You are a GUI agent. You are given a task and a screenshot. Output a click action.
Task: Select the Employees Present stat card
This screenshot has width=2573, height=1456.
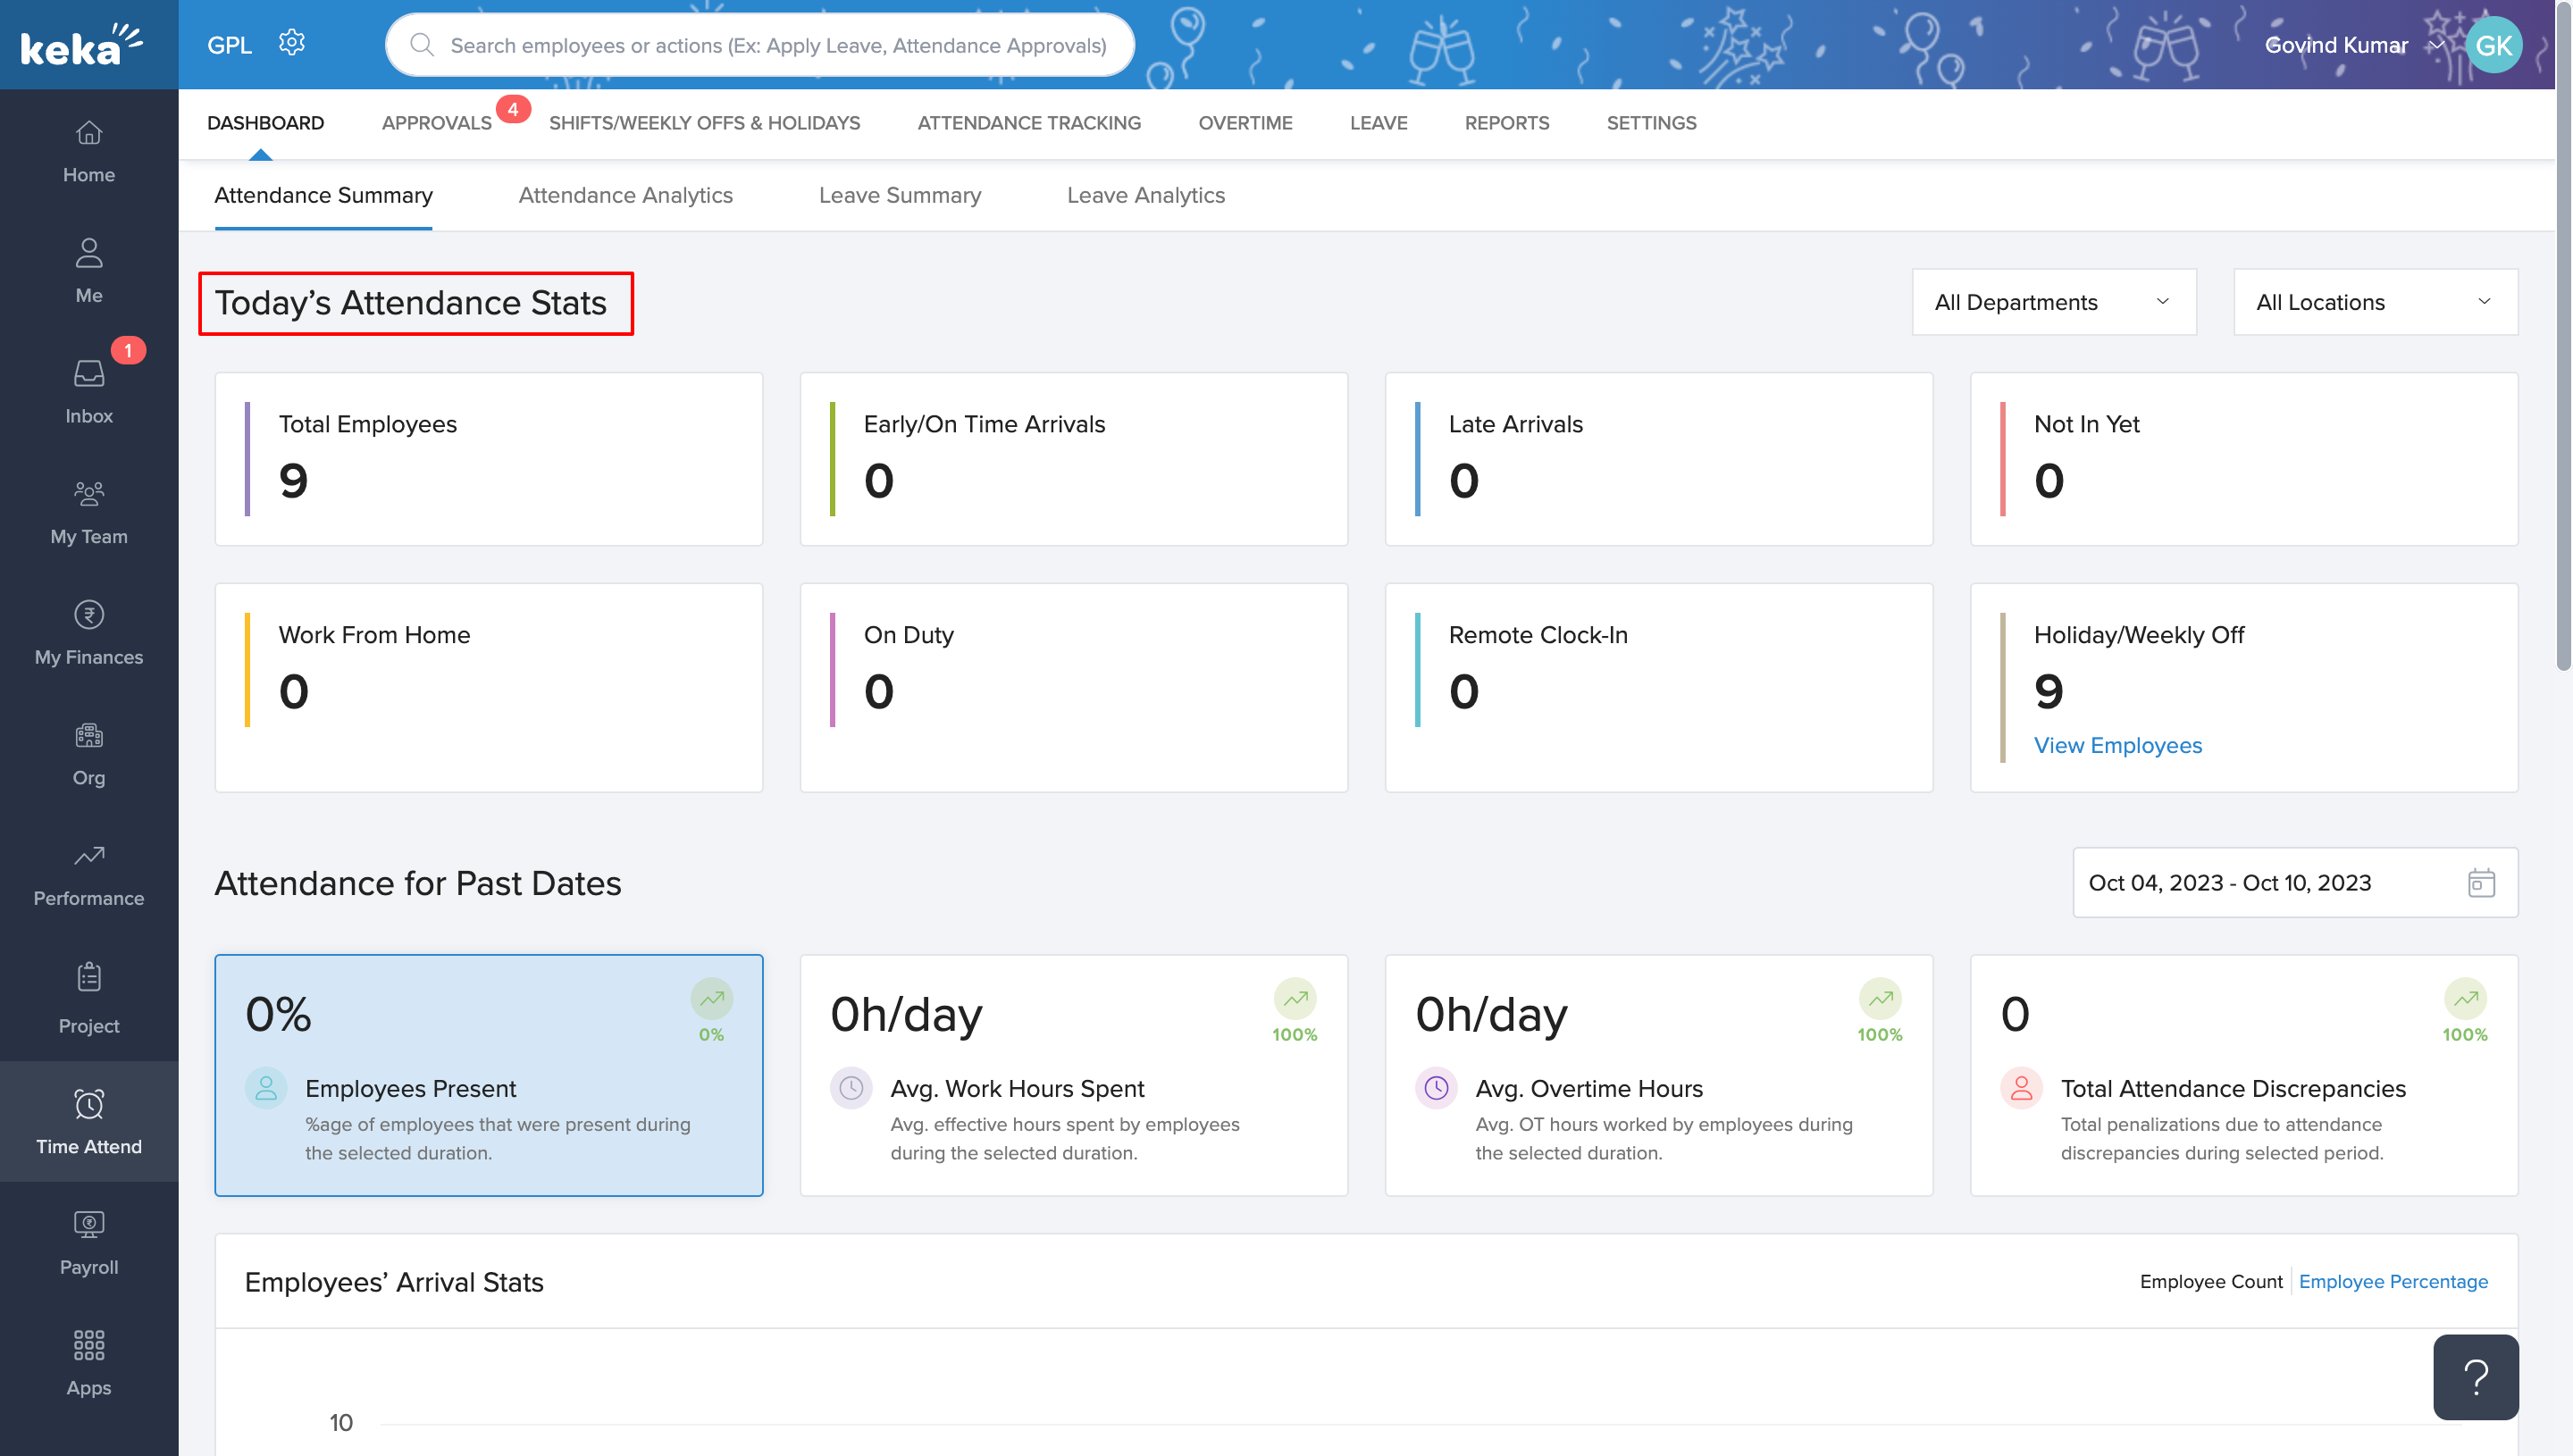(488, 1074)
